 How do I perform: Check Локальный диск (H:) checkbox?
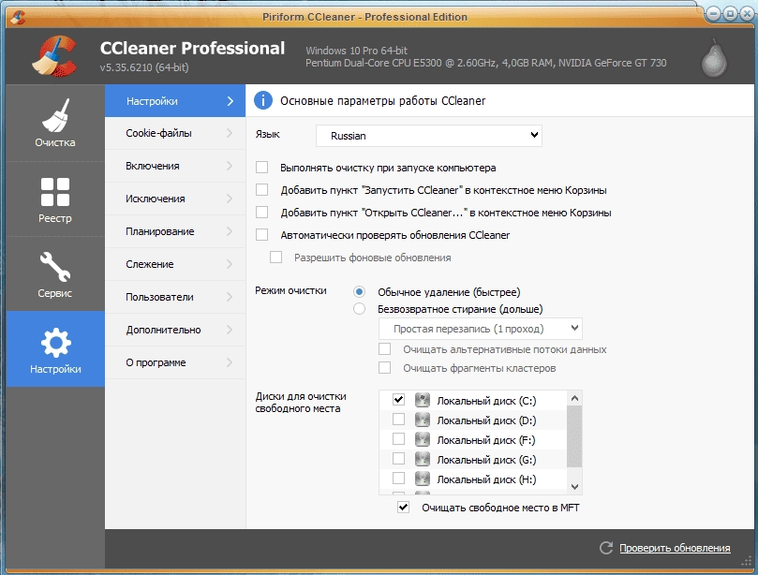click(398, 479)
